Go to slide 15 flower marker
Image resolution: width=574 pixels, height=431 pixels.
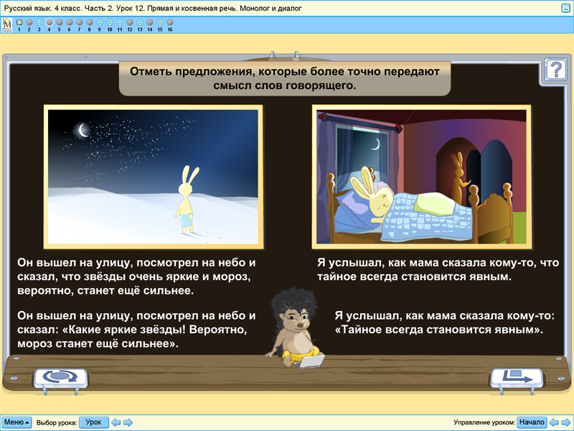160,22
